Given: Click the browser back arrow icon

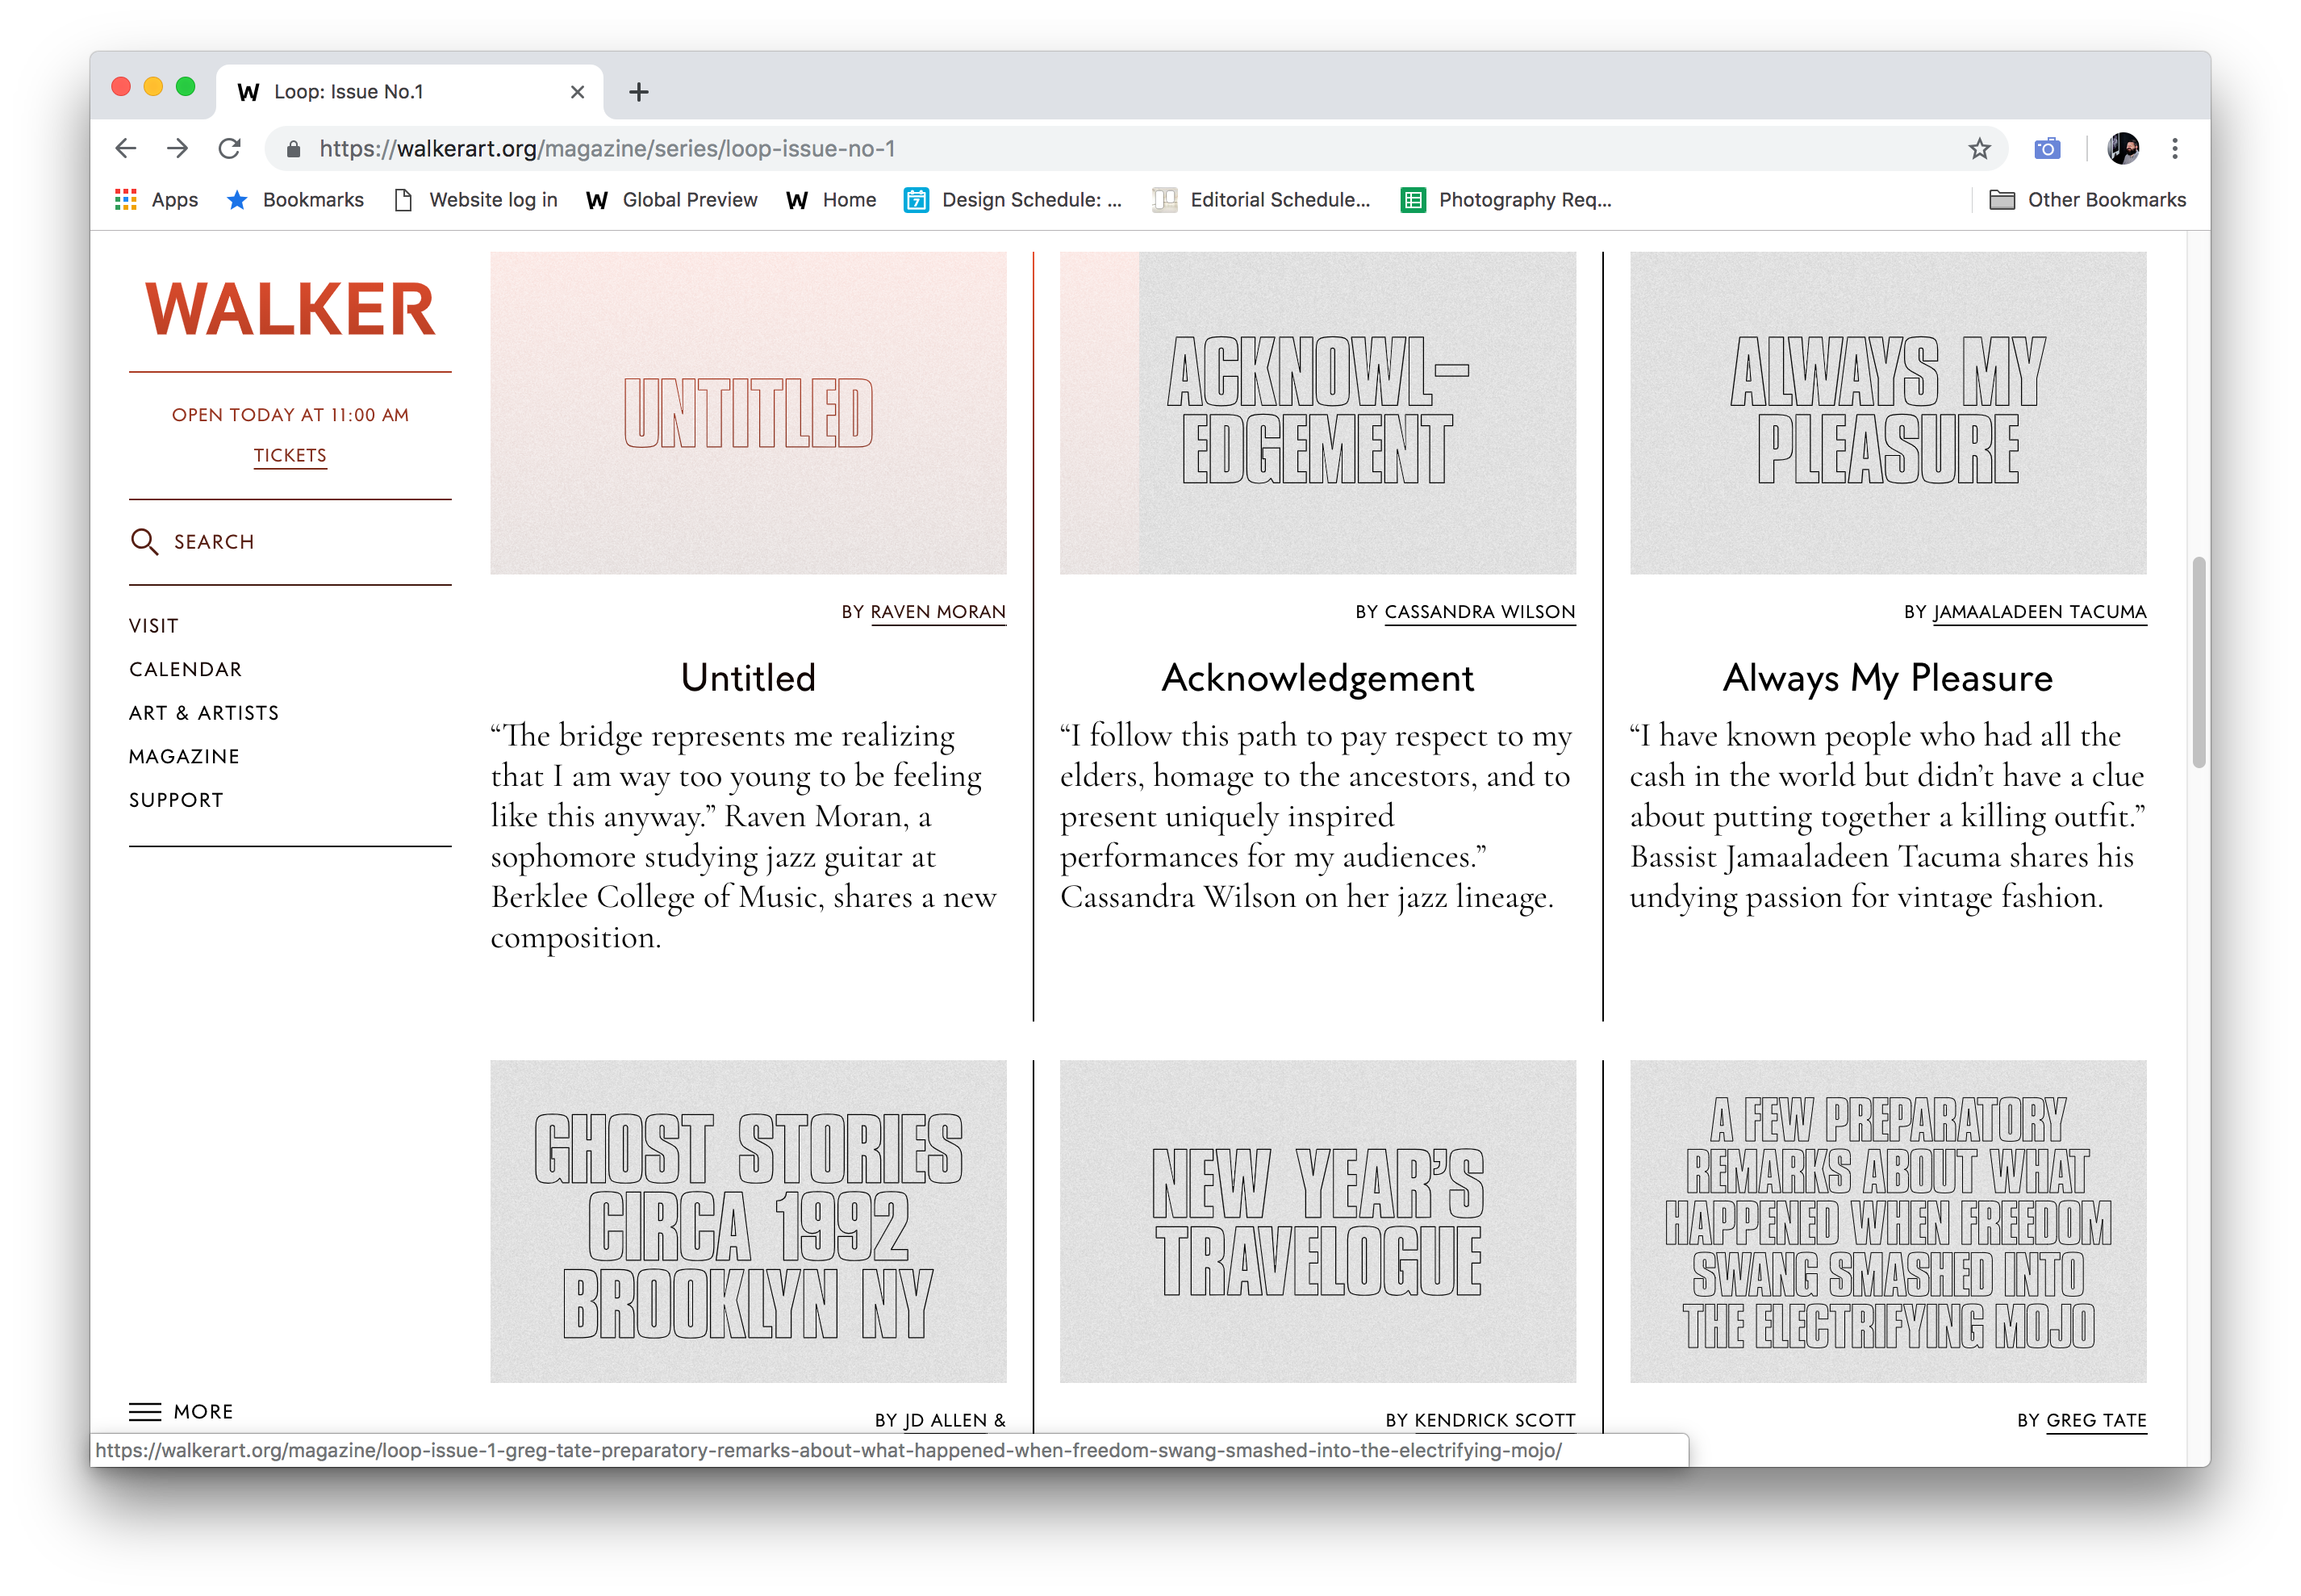Looking at the screenshot, I should (126, 149).
